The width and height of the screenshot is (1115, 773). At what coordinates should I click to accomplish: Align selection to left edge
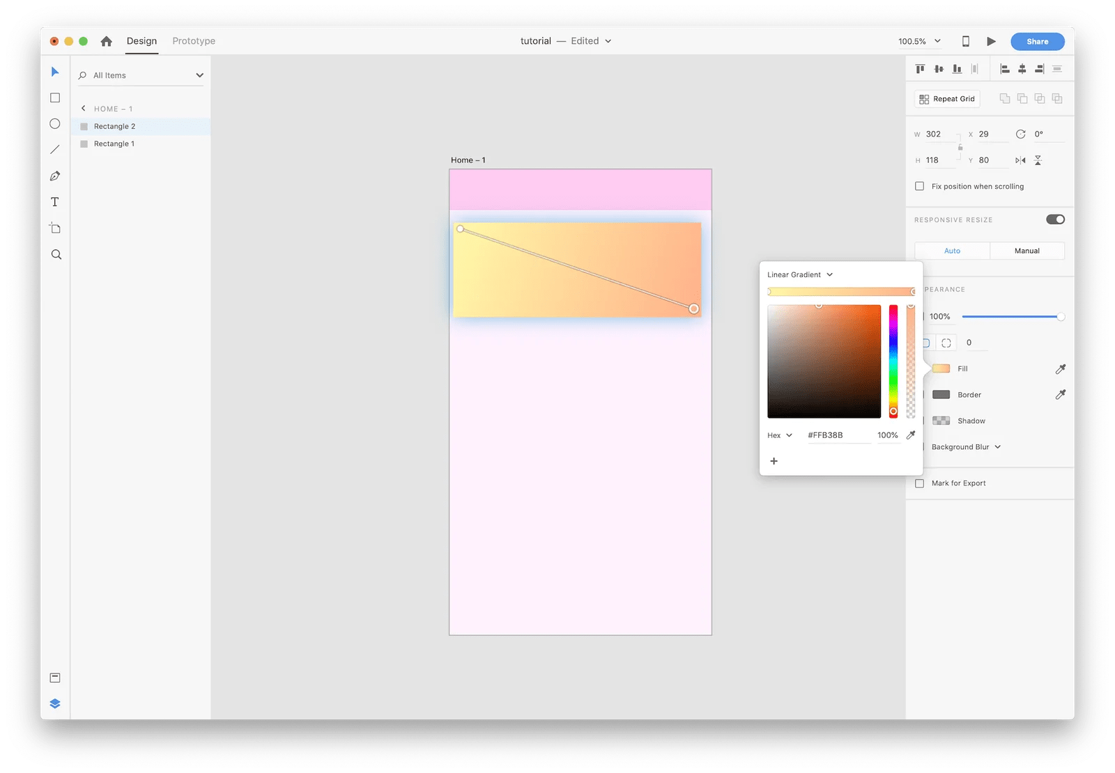[1004, 69]
